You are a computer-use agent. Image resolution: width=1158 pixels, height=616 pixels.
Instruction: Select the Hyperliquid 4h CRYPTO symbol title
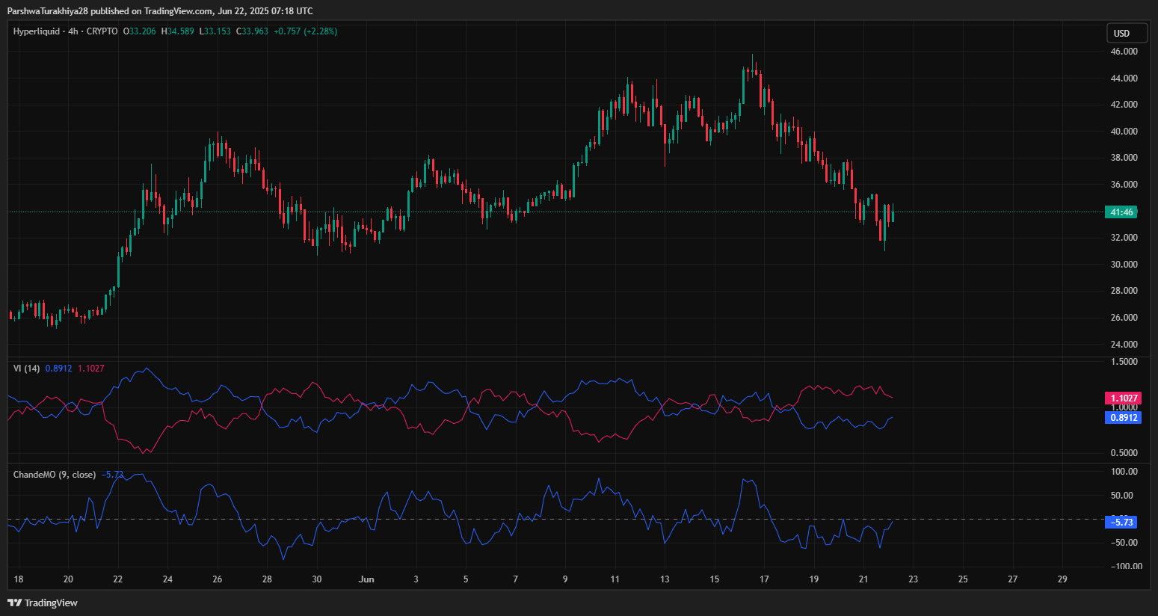tap(65, 31)
